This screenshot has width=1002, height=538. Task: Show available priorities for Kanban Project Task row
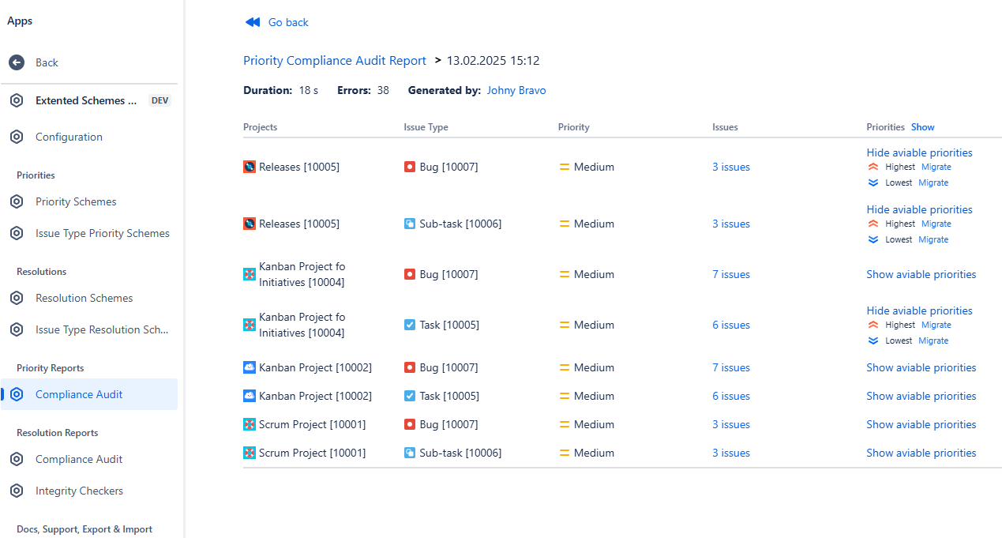tap(921, 396)
